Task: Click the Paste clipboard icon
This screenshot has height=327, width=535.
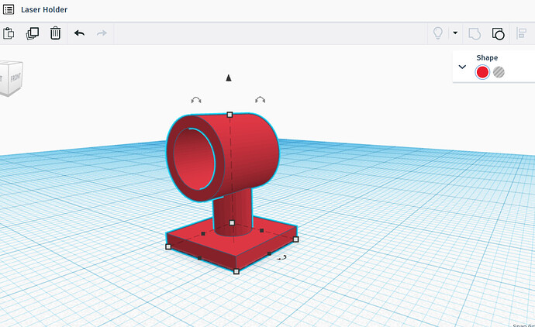Action: point(9,33)
